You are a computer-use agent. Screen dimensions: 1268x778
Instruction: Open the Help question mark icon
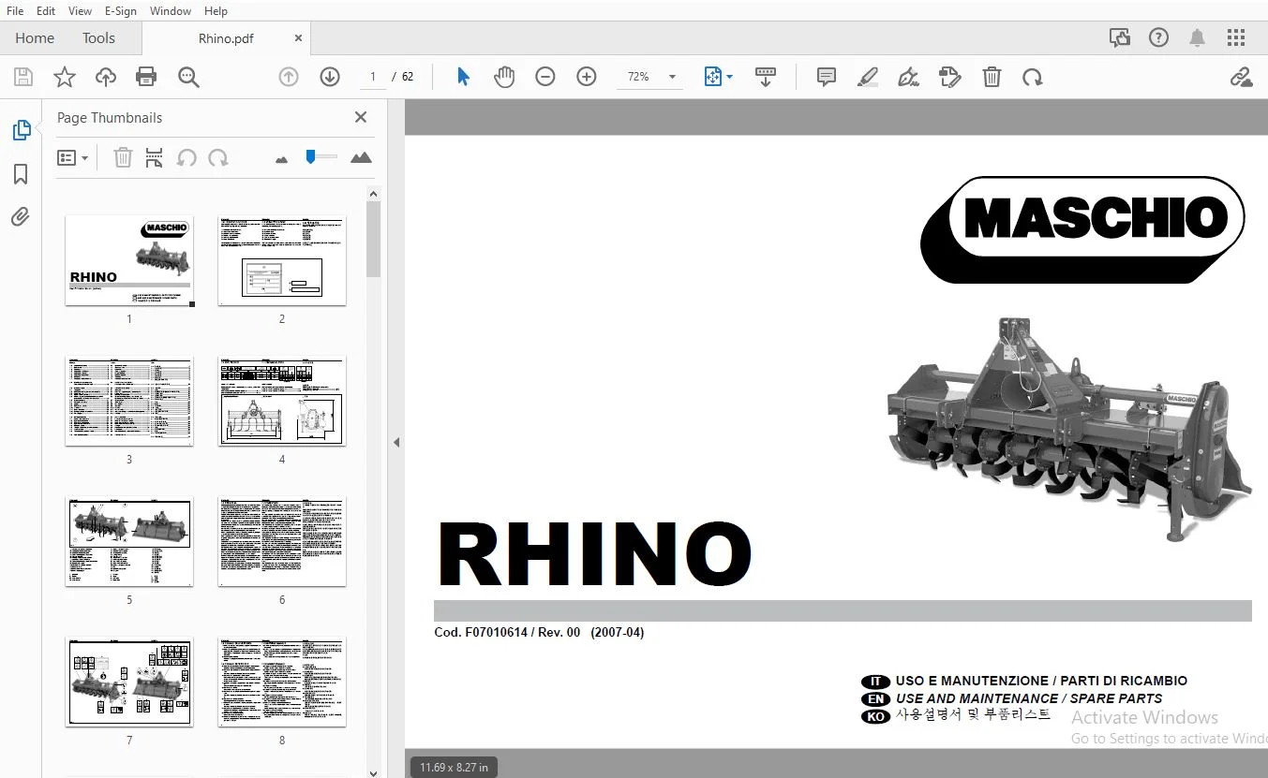pos(1159,38)
